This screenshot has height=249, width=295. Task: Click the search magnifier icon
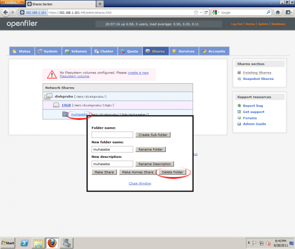click(269, 12)
